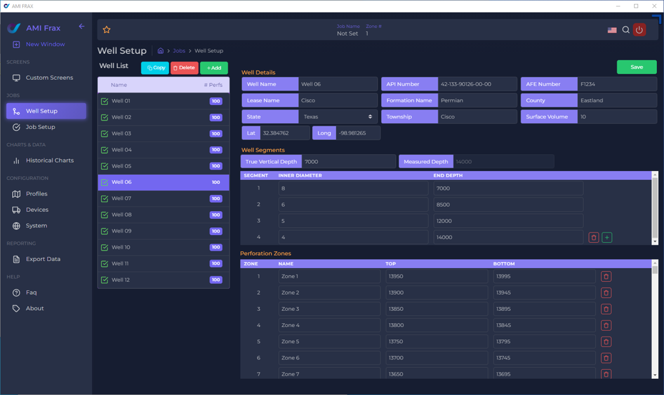Open search using the magnifier icon
Screen dimensions: 664x395
[625, 29]
